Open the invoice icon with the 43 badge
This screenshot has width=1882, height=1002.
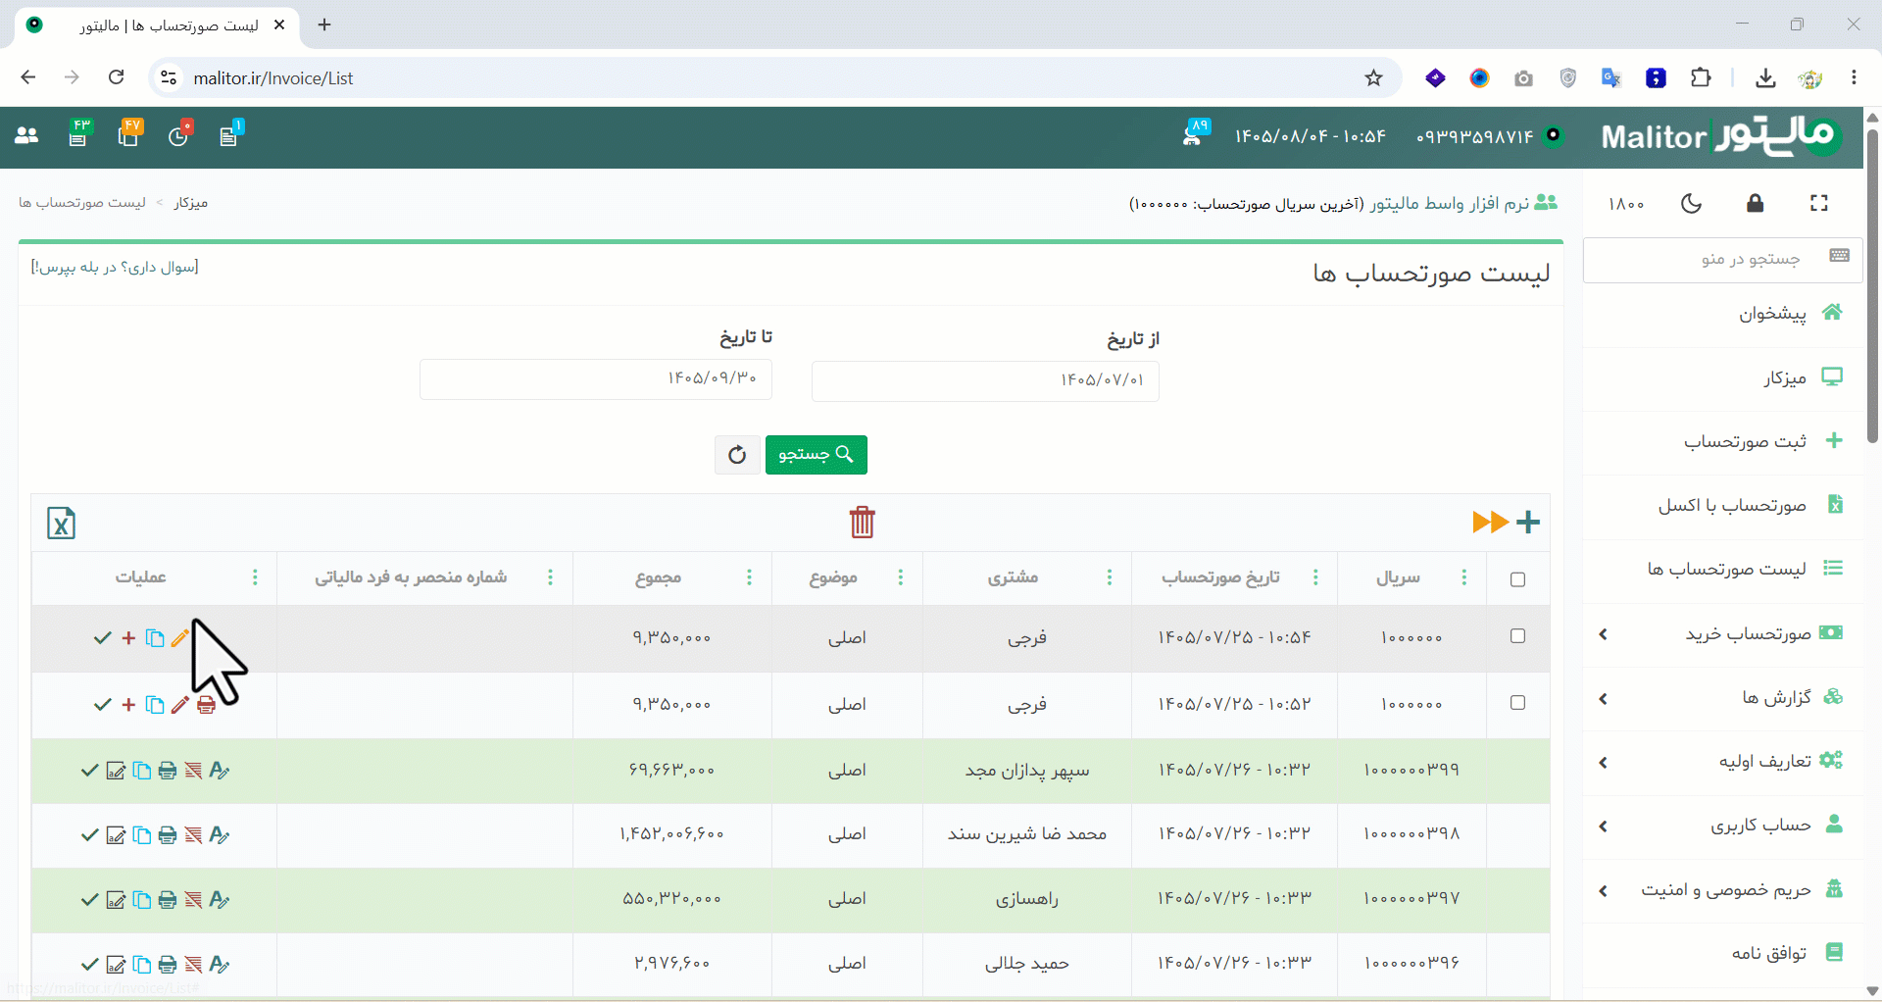point(78,133)
